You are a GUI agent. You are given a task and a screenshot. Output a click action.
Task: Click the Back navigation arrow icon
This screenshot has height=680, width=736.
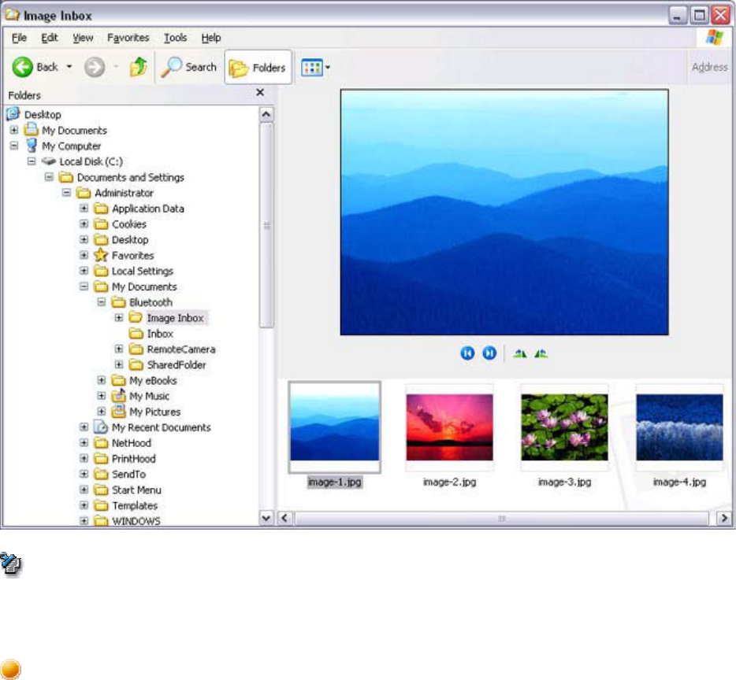point(22,68)
